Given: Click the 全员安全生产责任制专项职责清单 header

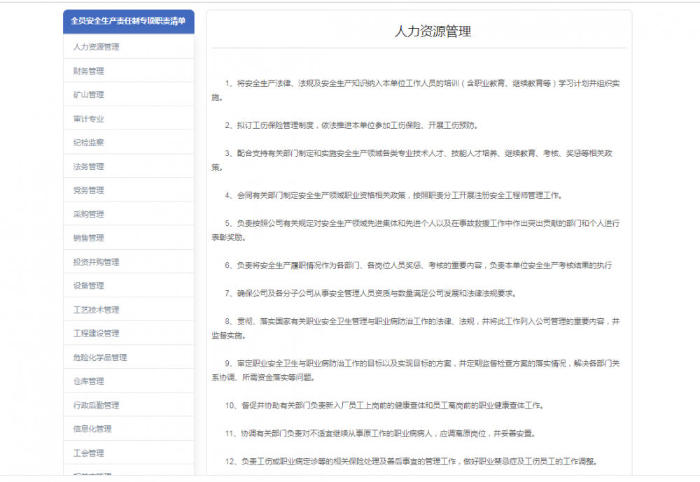Looking at the screenshot, I should point(129,22).
